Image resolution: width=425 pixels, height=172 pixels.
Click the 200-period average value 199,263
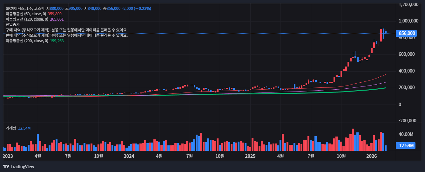click(x=57, y=41)
